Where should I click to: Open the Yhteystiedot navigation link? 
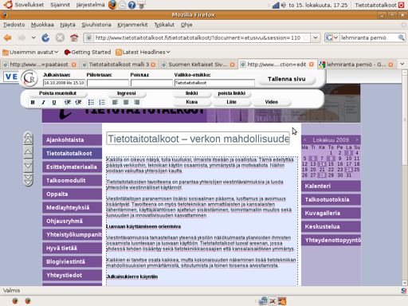pyautogui.click(x=72, y=275)
